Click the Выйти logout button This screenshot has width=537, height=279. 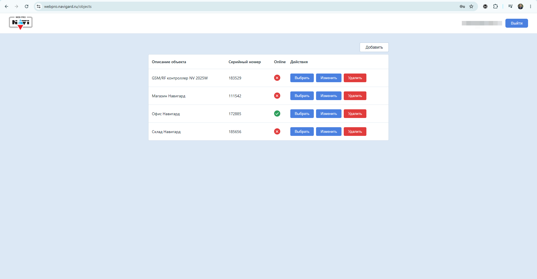[x=517, y=23]
